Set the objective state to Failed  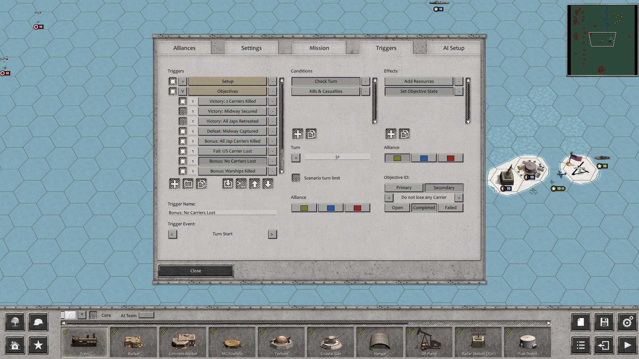pos(450,207)
